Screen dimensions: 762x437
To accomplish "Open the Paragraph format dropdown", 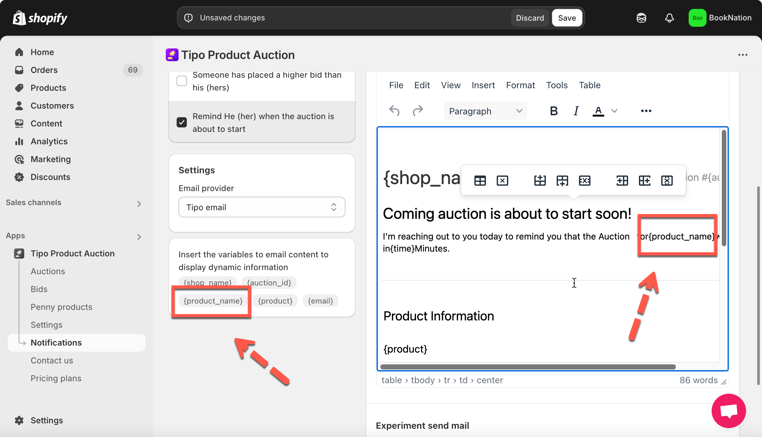I will coord(485,111).
